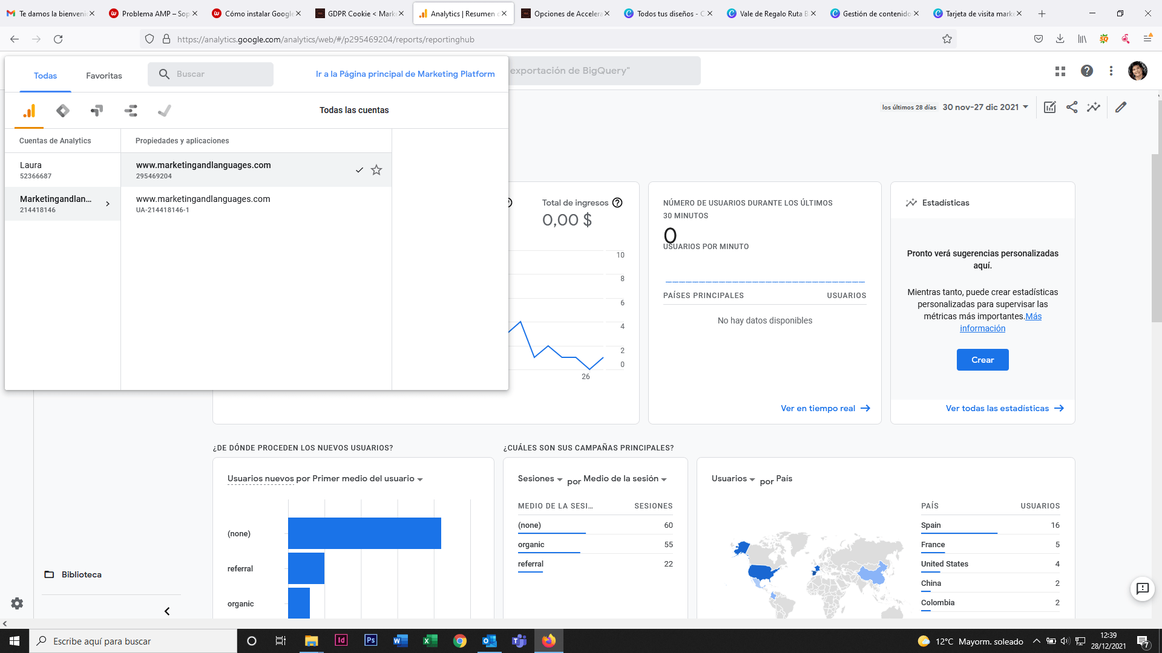1162x653 pixels.
Task: Open the Admin settings gear icon
Action: click(17, 603)
